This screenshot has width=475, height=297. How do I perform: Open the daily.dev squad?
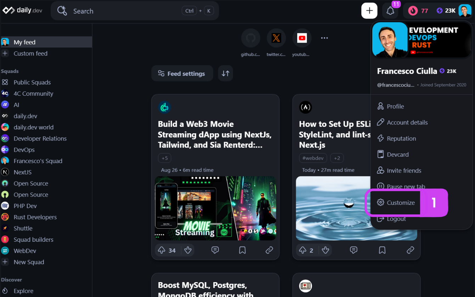point(46,116)
